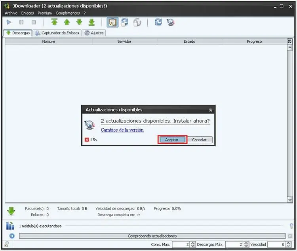Stop the 15s countdown timer icon
The height and width of the screenshot is (251, 297).
[87, 140]
